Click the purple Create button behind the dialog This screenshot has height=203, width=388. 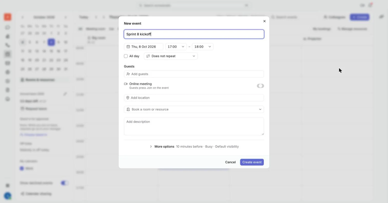click(x=360, y=17)
